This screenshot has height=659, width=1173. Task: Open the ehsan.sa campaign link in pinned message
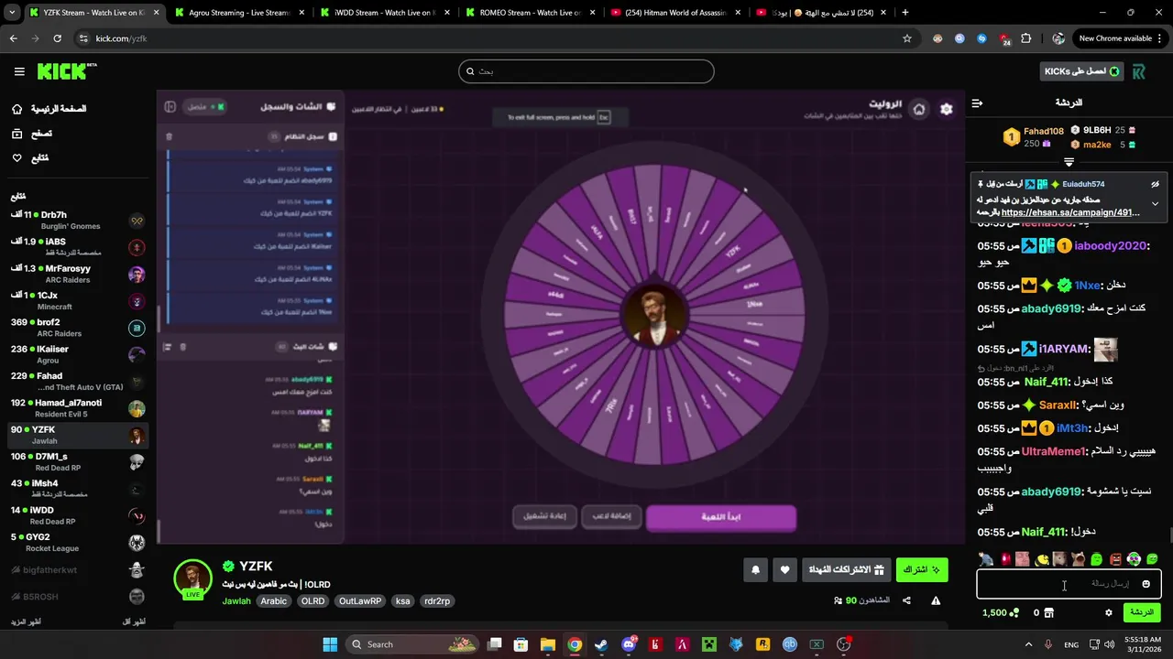(1070, 212)
